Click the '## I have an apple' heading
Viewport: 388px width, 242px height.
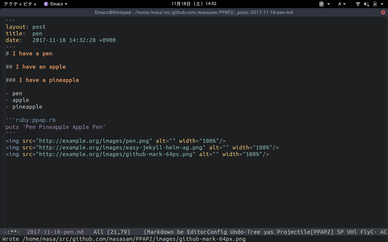pos(36,67)
